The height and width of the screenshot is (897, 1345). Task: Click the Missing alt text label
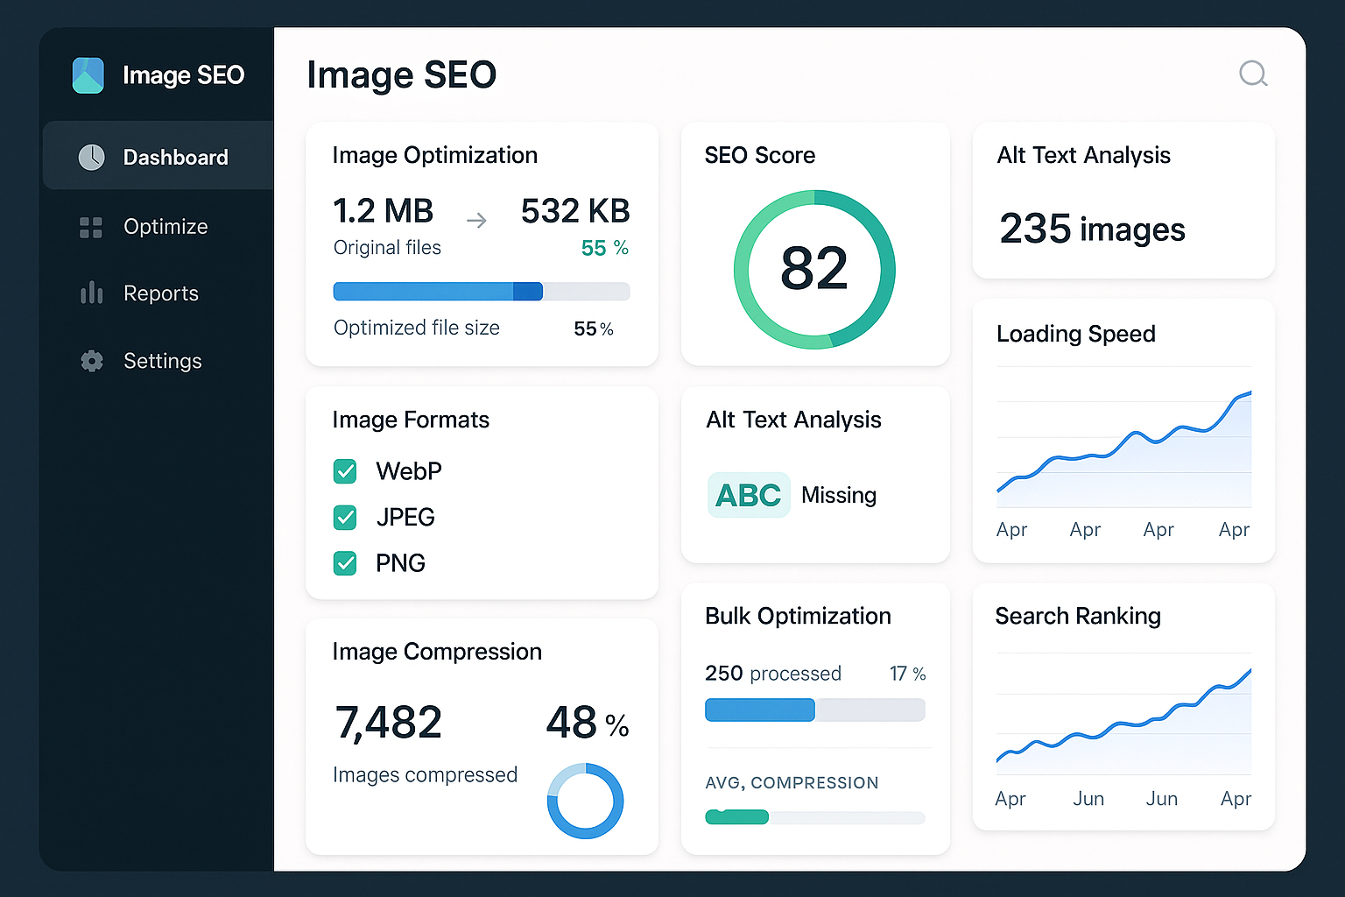(838, 495)
